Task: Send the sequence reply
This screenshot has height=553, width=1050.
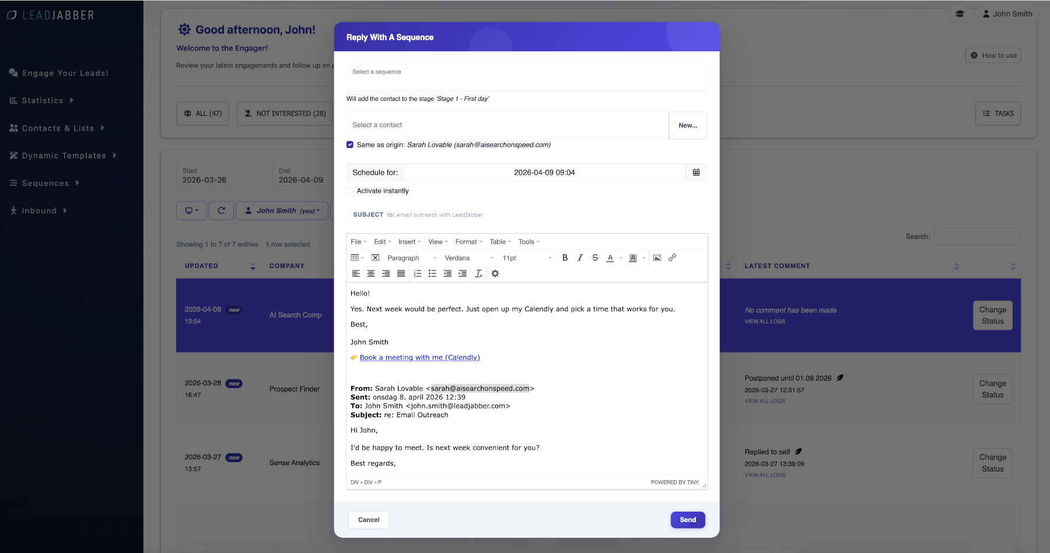Action: click(x=688, y=520)
